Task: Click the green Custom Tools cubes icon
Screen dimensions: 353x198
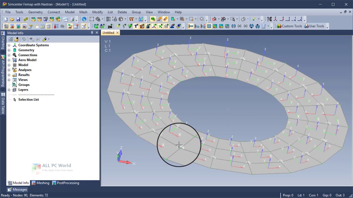Action: [x=279, y=26]
